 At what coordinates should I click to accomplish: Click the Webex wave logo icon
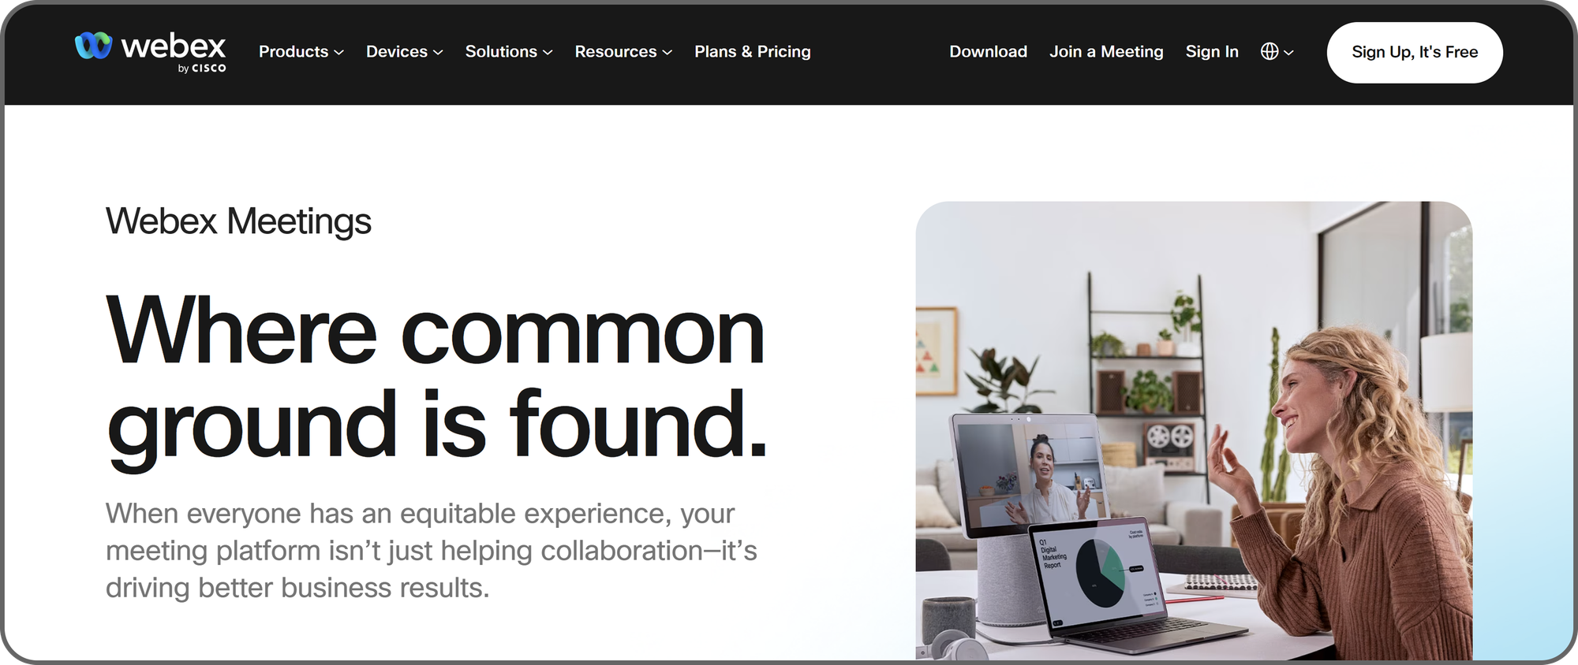[93, 46]
